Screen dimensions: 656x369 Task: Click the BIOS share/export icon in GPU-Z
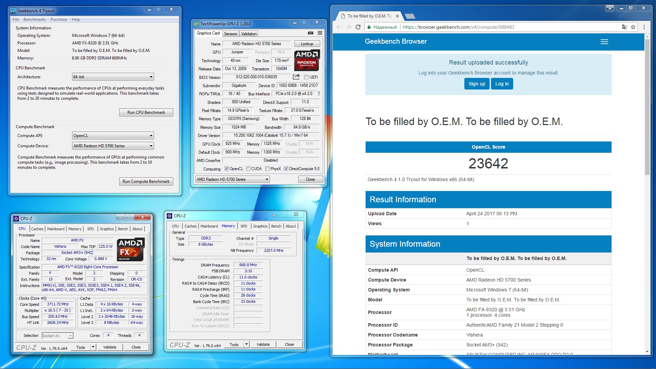(x=296, y=77)
